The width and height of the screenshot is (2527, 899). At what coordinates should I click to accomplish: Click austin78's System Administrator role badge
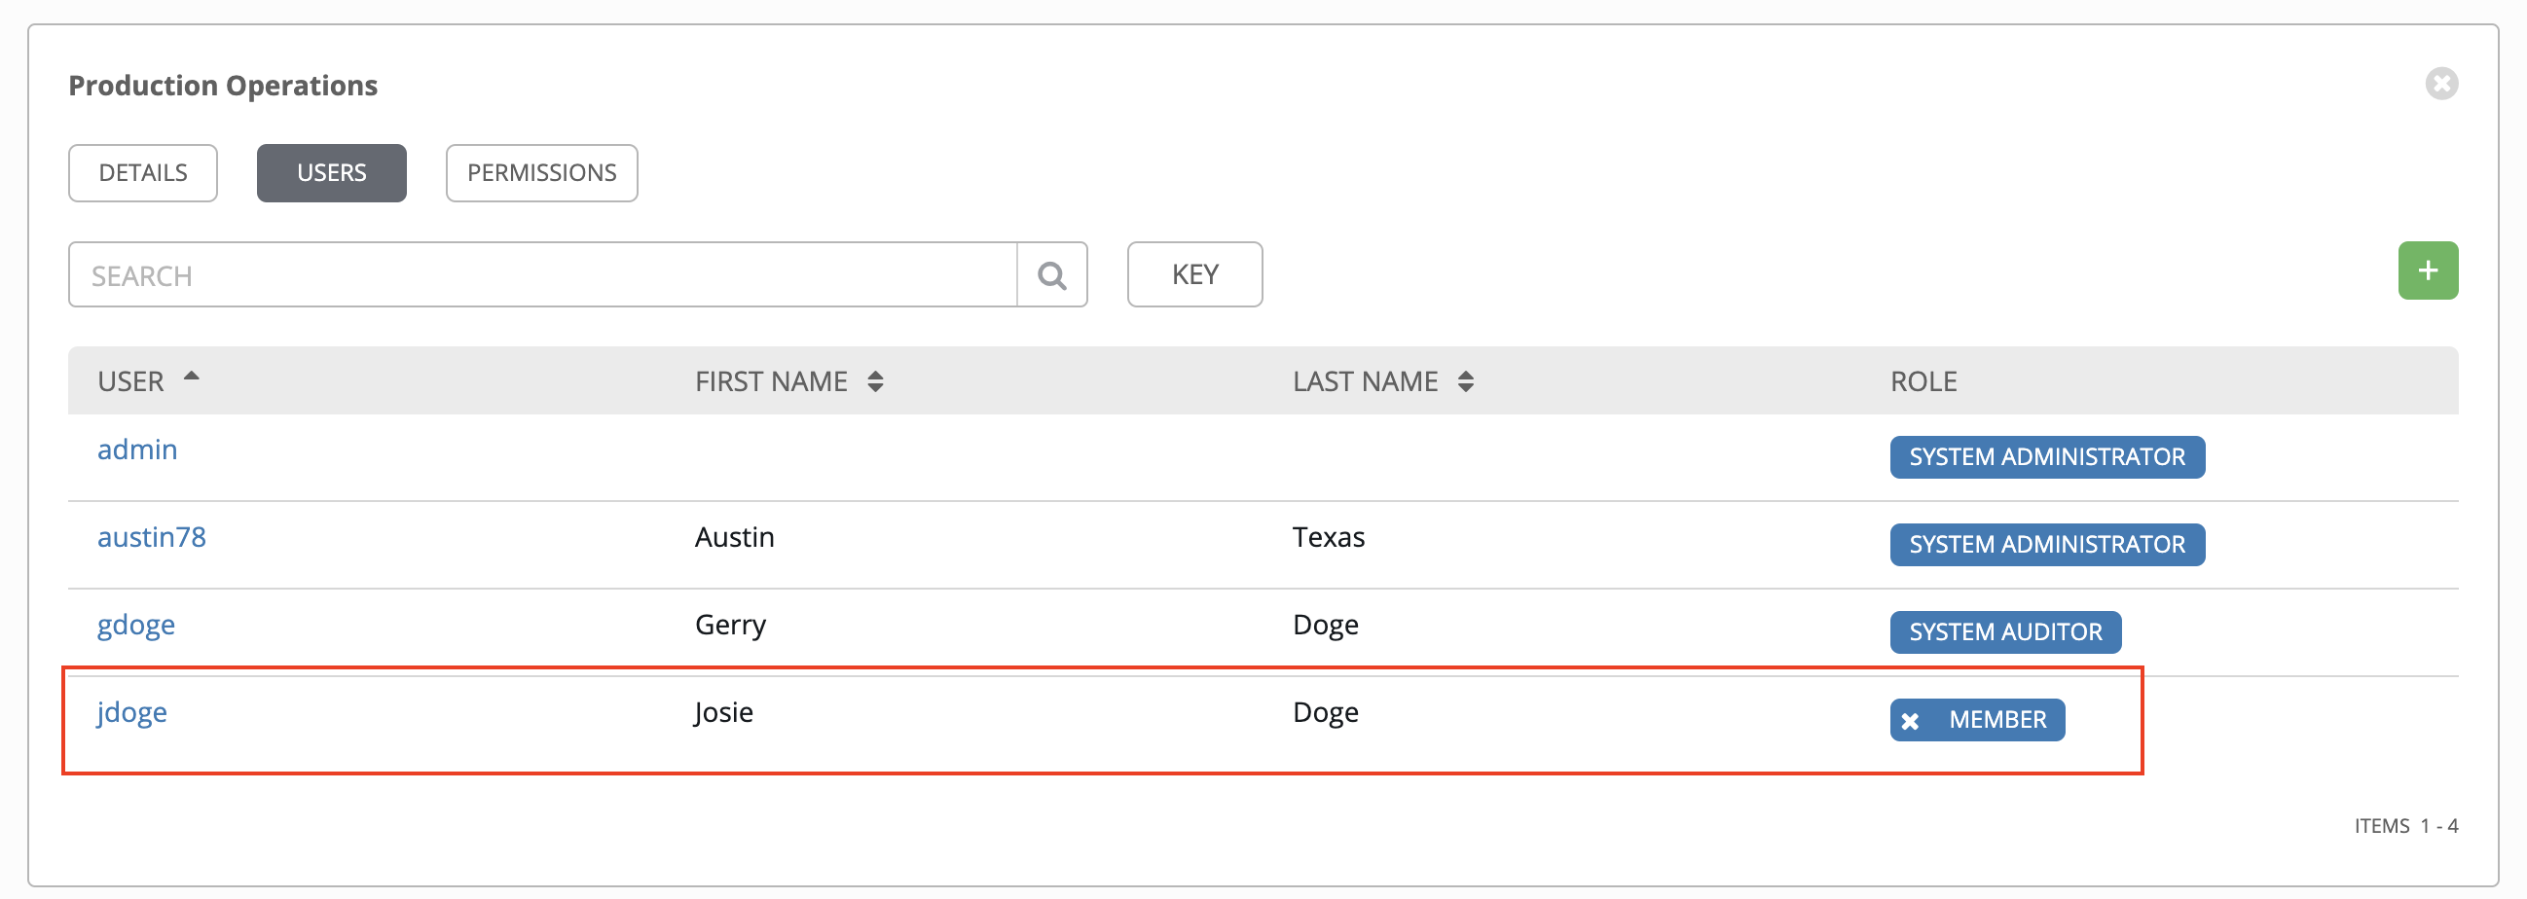[x=2046, y=544]
